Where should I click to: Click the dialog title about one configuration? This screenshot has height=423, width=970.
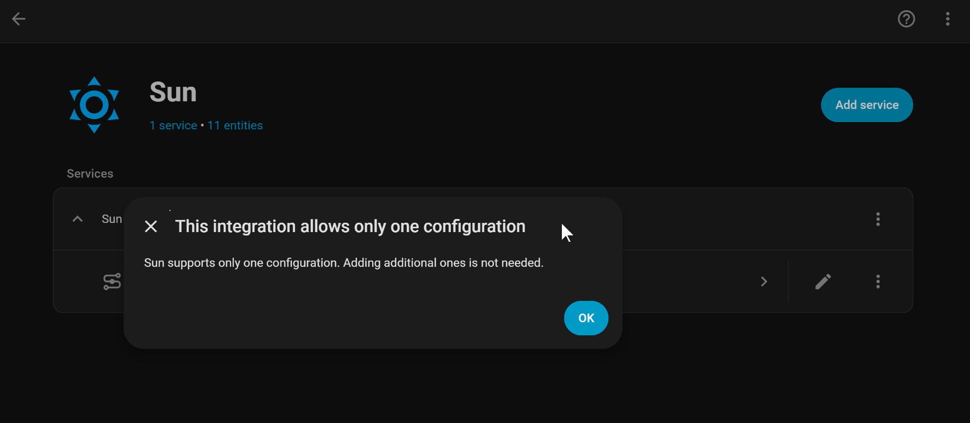click(x=350, y=226)
